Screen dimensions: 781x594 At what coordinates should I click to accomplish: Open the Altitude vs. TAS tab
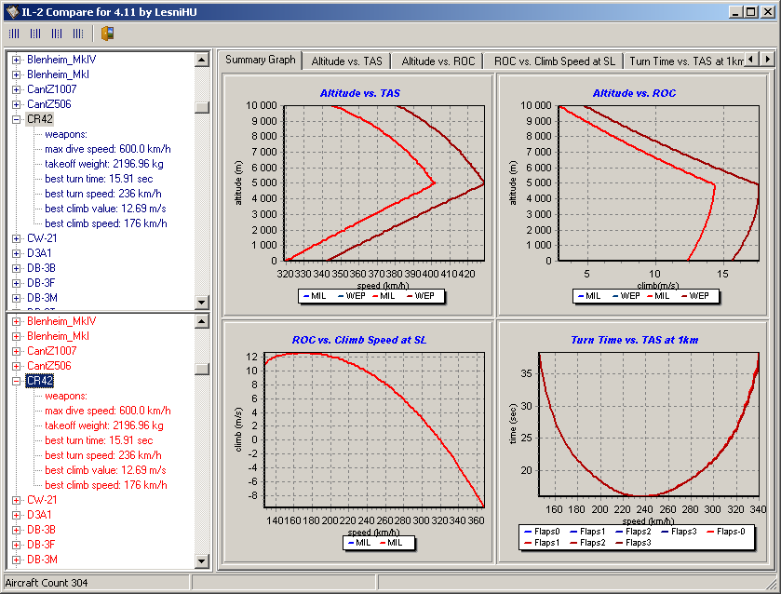point(346,61)
